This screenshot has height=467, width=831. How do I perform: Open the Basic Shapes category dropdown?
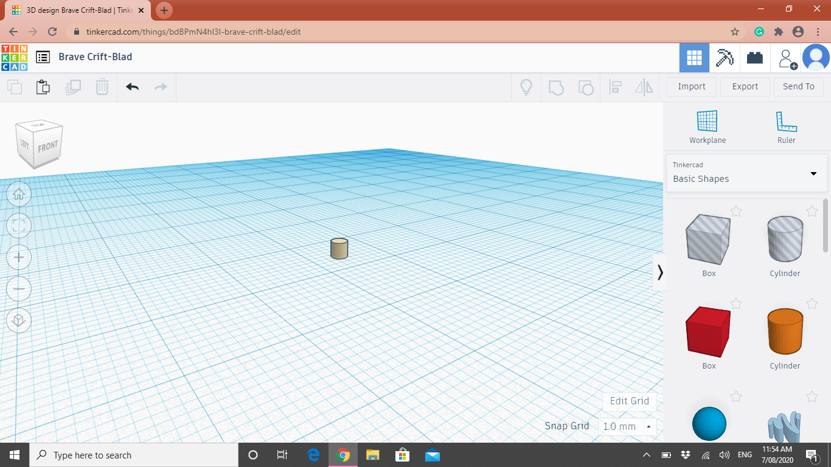point(746,173)
